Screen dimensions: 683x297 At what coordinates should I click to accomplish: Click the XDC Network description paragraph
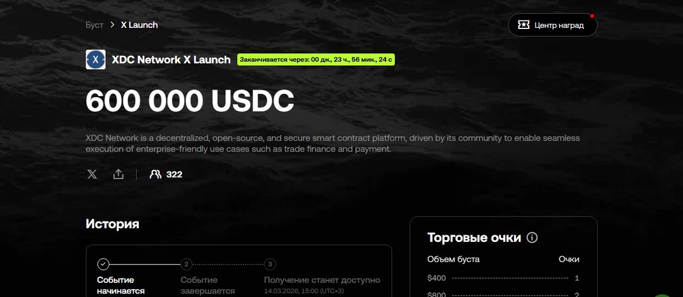coord(333,144)
